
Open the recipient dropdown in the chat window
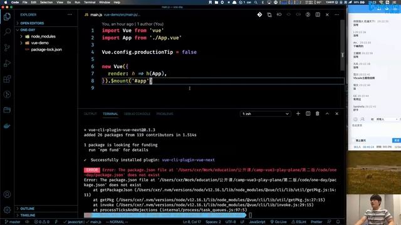point(387,119)
